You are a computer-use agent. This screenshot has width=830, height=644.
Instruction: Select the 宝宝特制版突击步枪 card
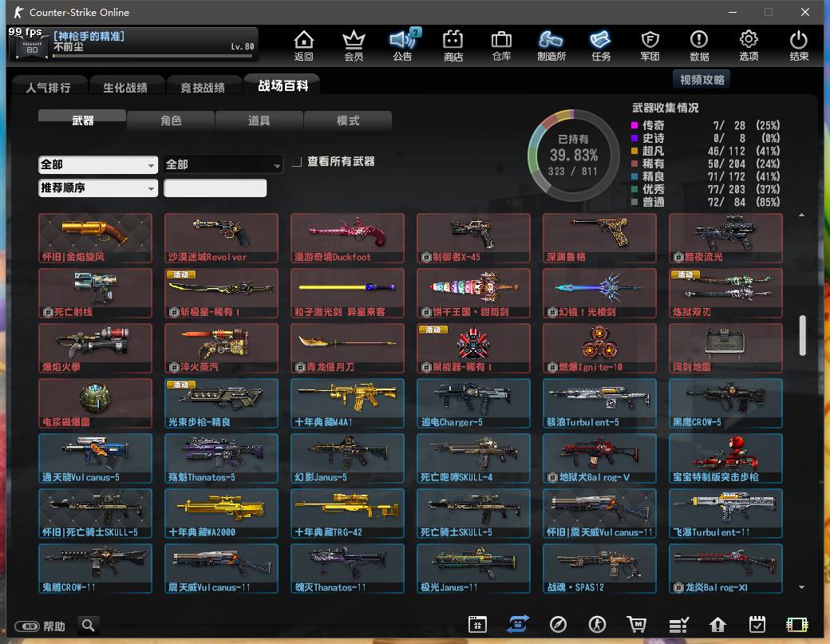coord(725,458)
